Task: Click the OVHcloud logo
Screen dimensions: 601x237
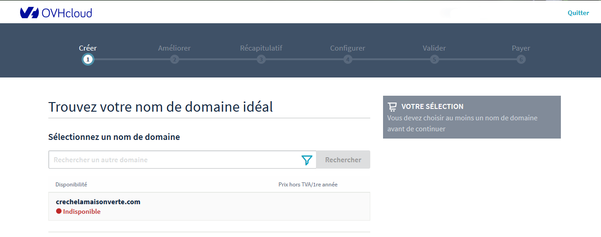Action: (56, 13)
